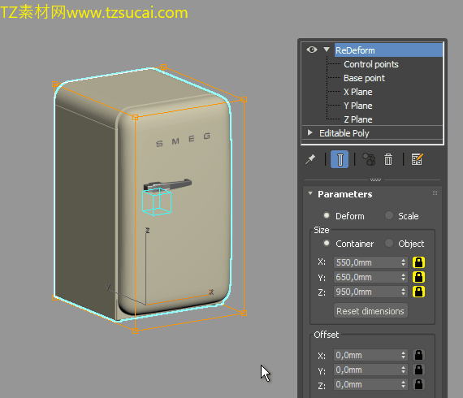Select Control points sub-object level
This screenshot has width=463, height=398.
[x=371, y=64]
